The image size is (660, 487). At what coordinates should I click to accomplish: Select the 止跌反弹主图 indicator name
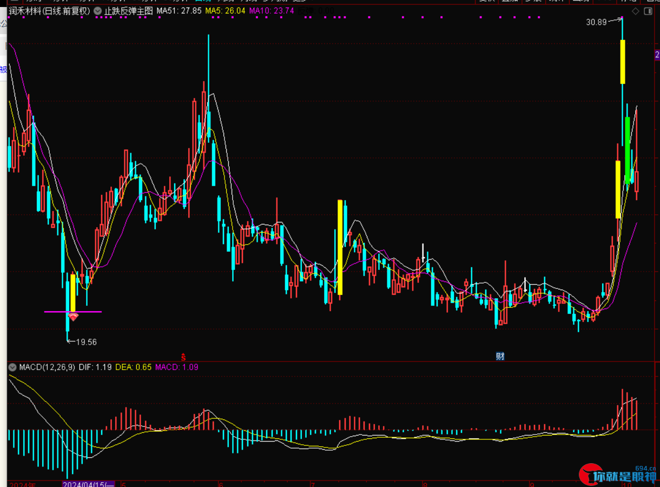point(129,10)
